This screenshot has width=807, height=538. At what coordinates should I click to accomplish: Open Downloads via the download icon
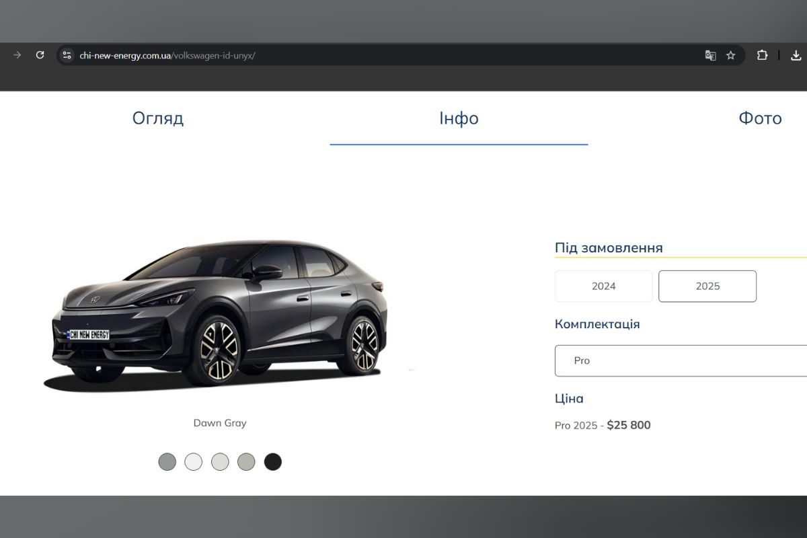pos(796,56)
